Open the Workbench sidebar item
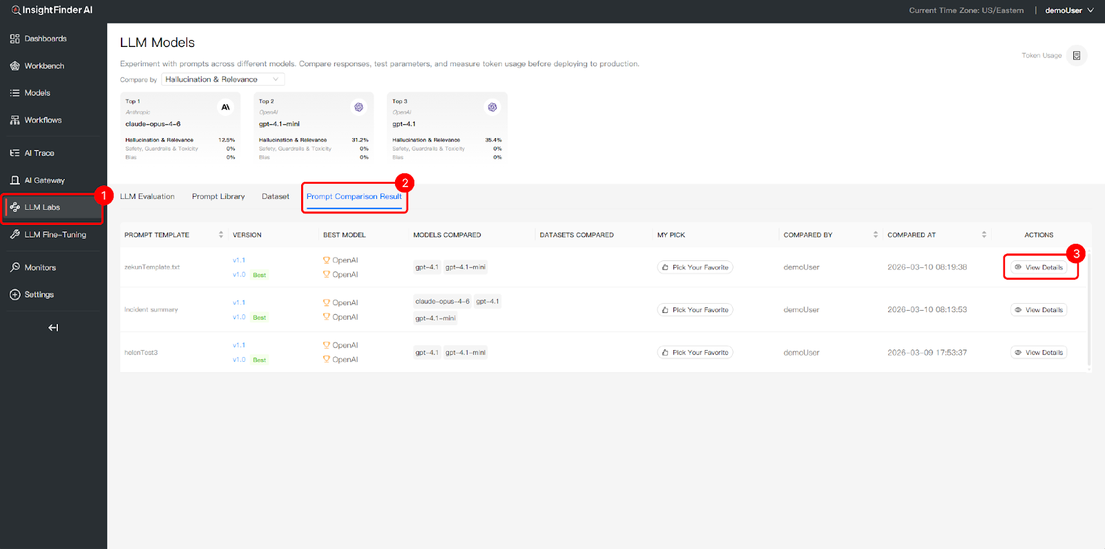1105x549 pixels. coord(44,66)
